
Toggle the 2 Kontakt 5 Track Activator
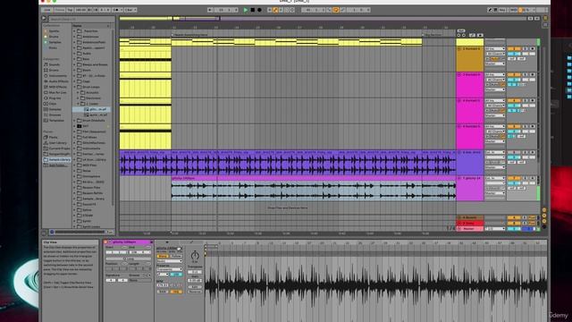(x=514, y=48)
